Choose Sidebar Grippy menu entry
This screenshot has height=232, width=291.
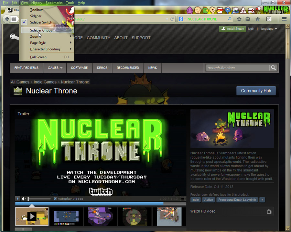tap(48, 30)
